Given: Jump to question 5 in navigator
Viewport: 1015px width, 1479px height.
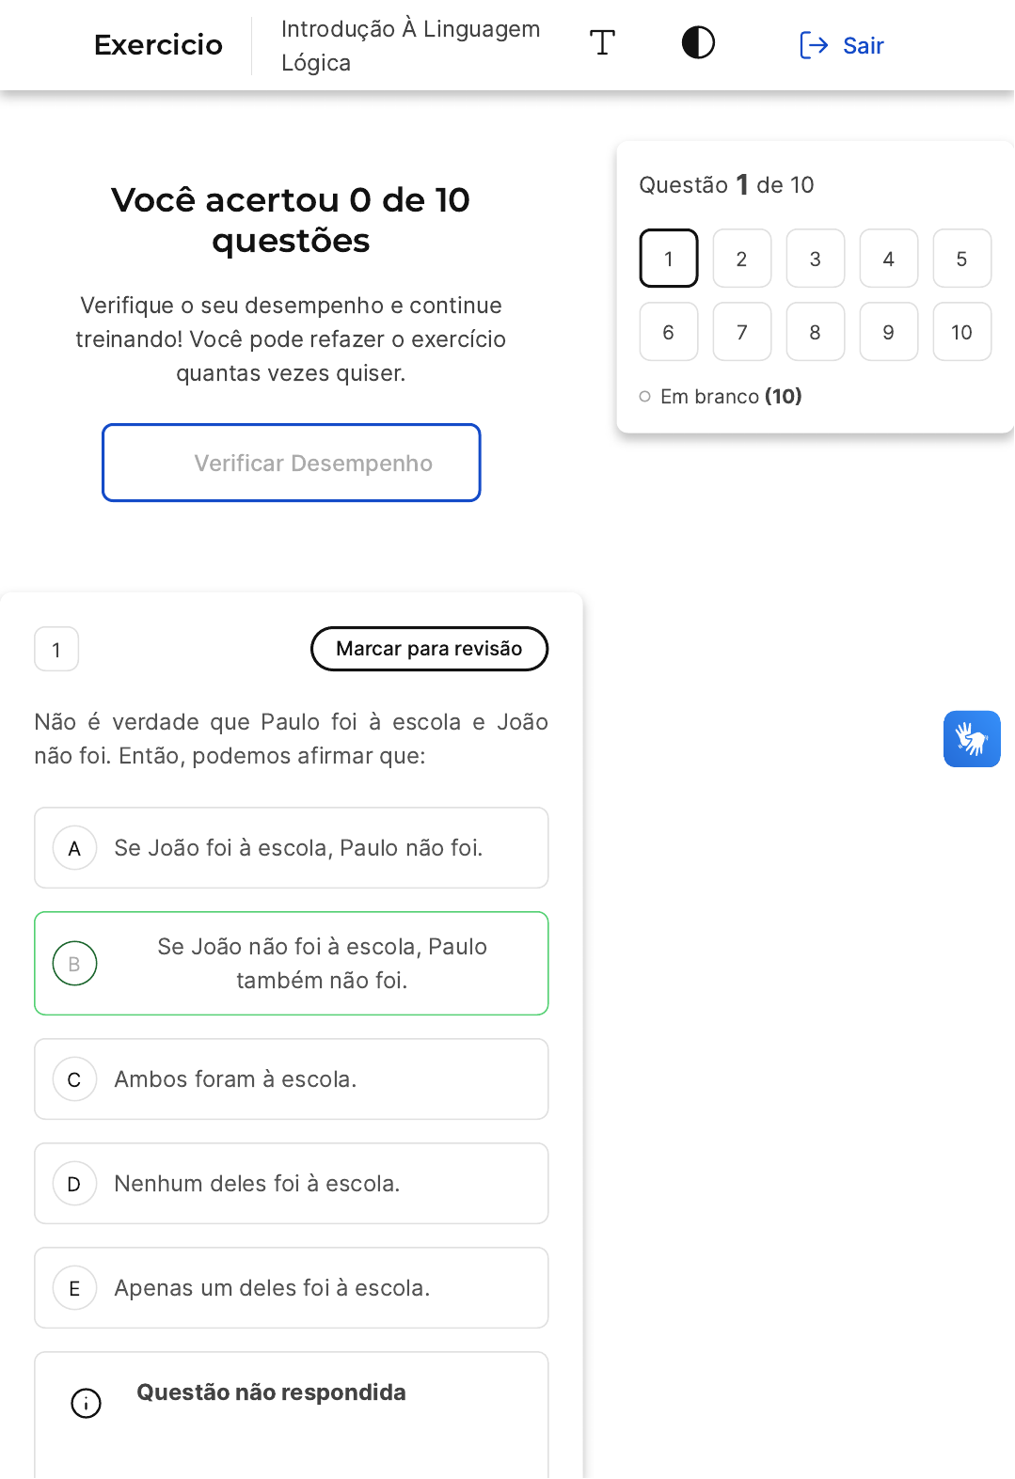Looking at the screenshot, I should [x=961, y=259].
